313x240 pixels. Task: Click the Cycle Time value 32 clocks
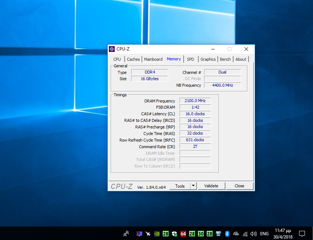[195, 134]
